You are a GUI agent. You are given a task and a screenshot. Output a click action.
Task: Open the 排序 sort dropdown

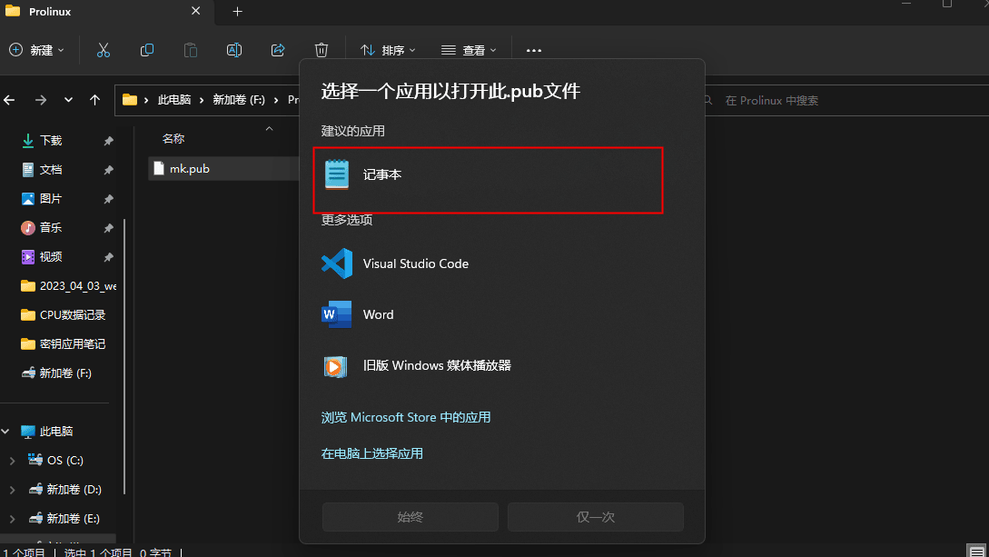coord(388,51)
